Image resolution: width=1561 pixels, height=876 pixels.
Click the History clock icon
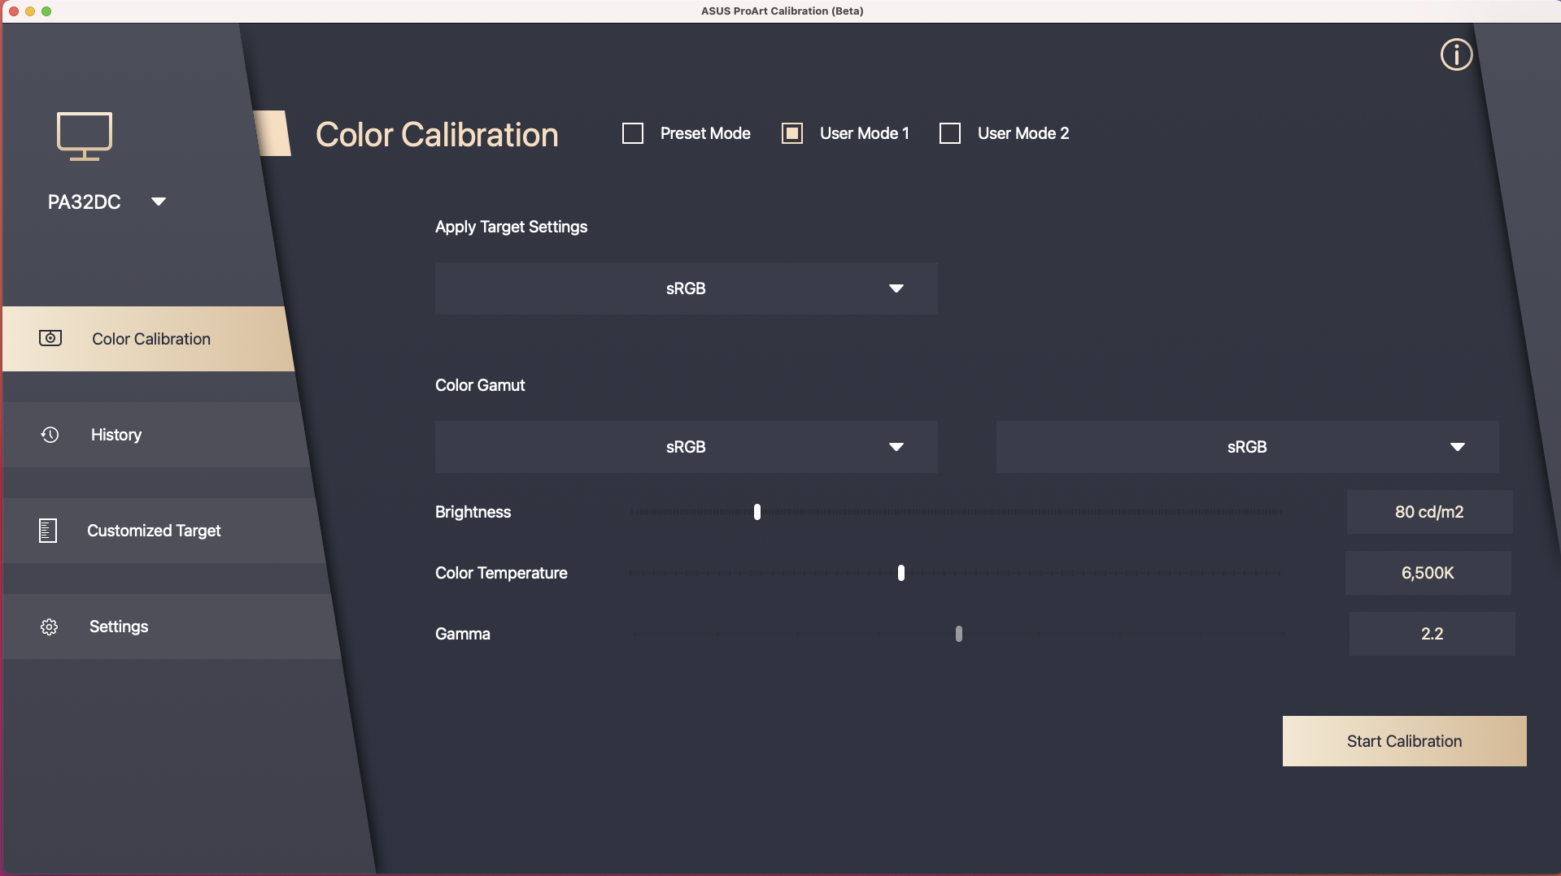point(50,435)
